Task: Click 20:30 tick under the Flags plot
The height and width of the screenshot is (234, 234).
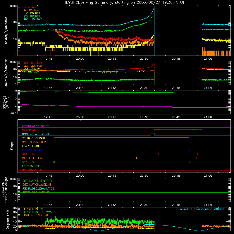Action: (x=144, y=176)
